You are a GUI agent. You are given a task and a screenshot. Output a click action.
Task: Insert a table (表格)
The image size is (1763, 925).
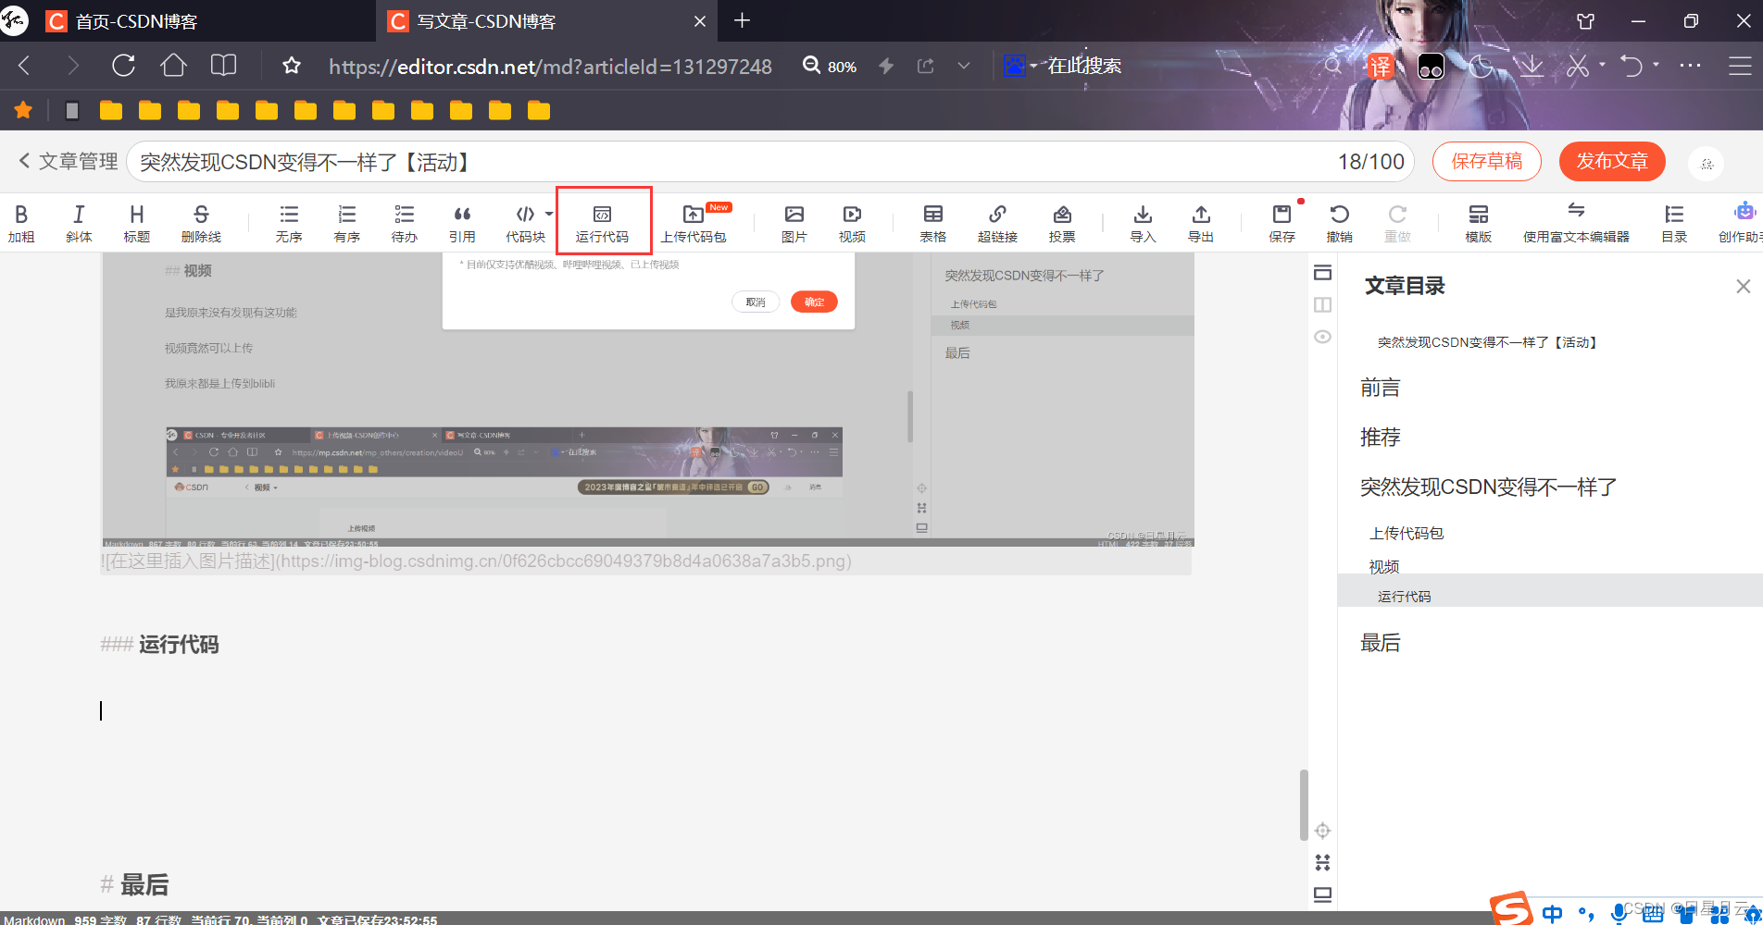tap(933, 224)
